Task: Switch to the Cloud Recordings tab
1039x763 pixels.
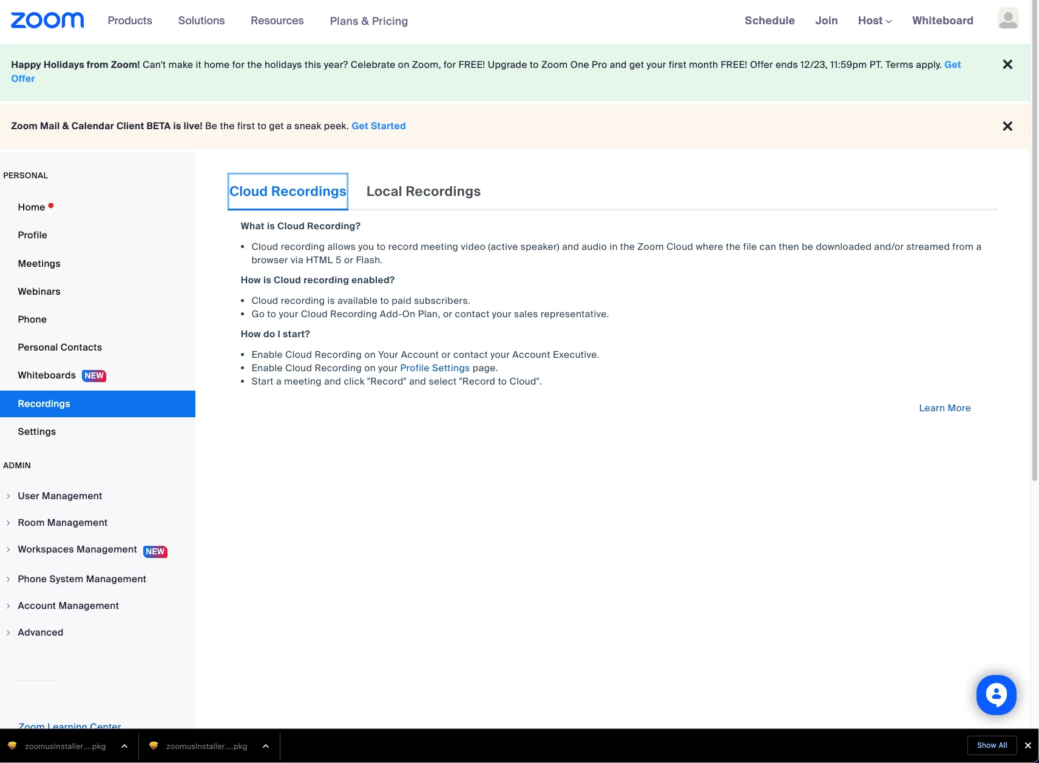Action: tap(288, 192)
